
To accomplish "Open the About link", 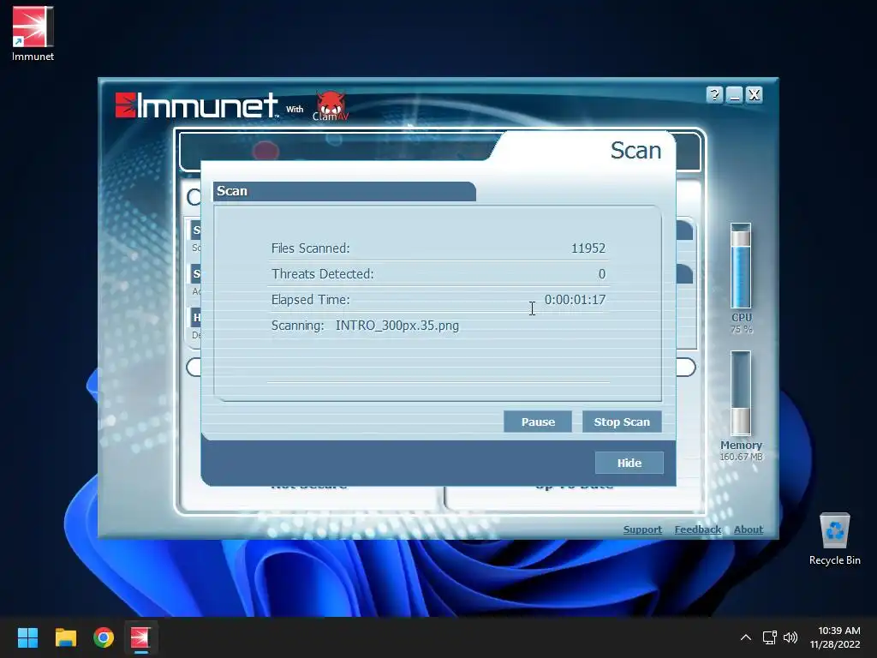I will (x=749, y=529).
